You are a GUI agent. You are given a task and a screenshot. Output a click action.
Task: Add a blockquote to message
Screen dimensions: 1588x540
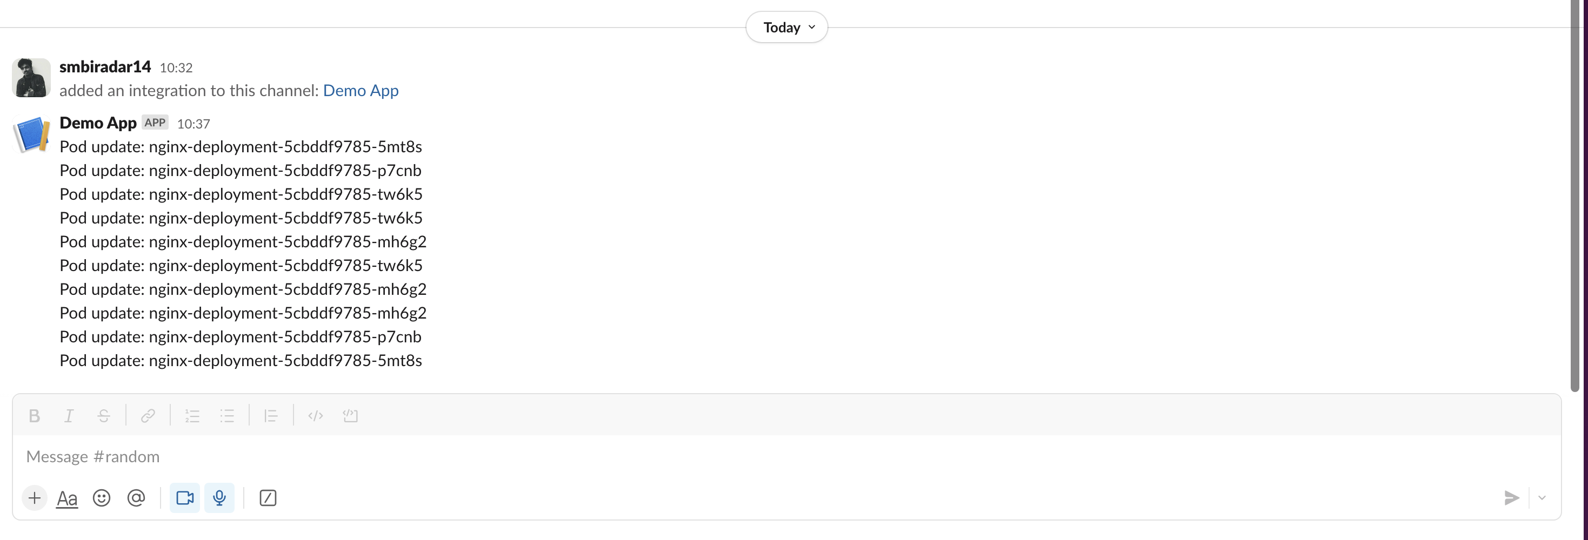(271, 416)
